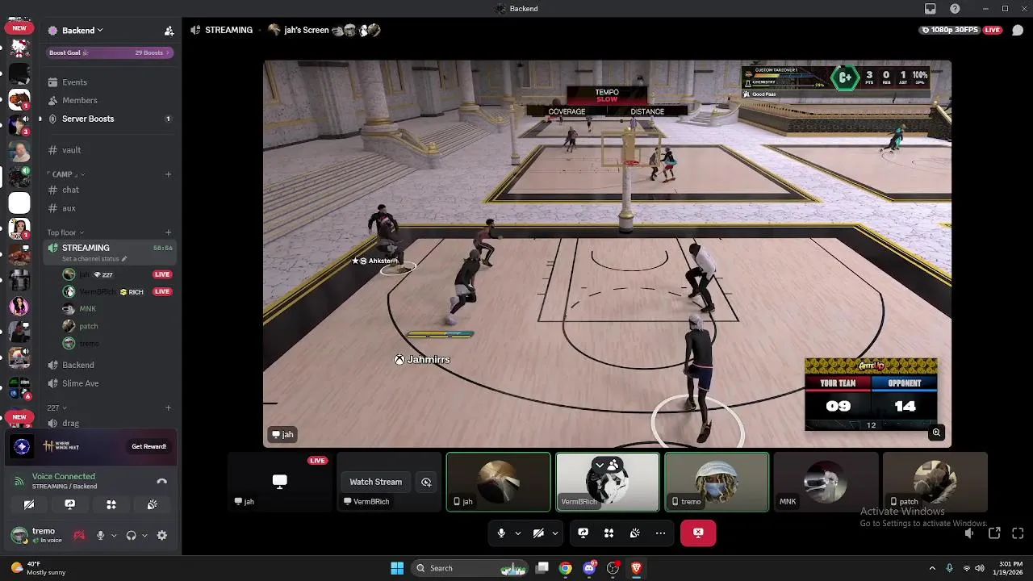Viewport: 1033px width, 581px height.
Task: Toggle the red crossed-out icon beside tremo
Action: (x=79, y=535)
